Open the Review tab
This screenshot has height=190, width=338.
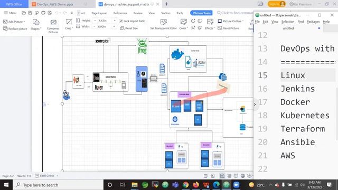pyautogui.click(x=138, y=13)
